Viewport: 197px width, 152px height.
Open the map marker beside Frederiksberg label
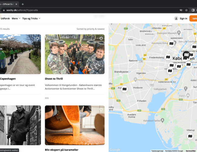(168, 57)
